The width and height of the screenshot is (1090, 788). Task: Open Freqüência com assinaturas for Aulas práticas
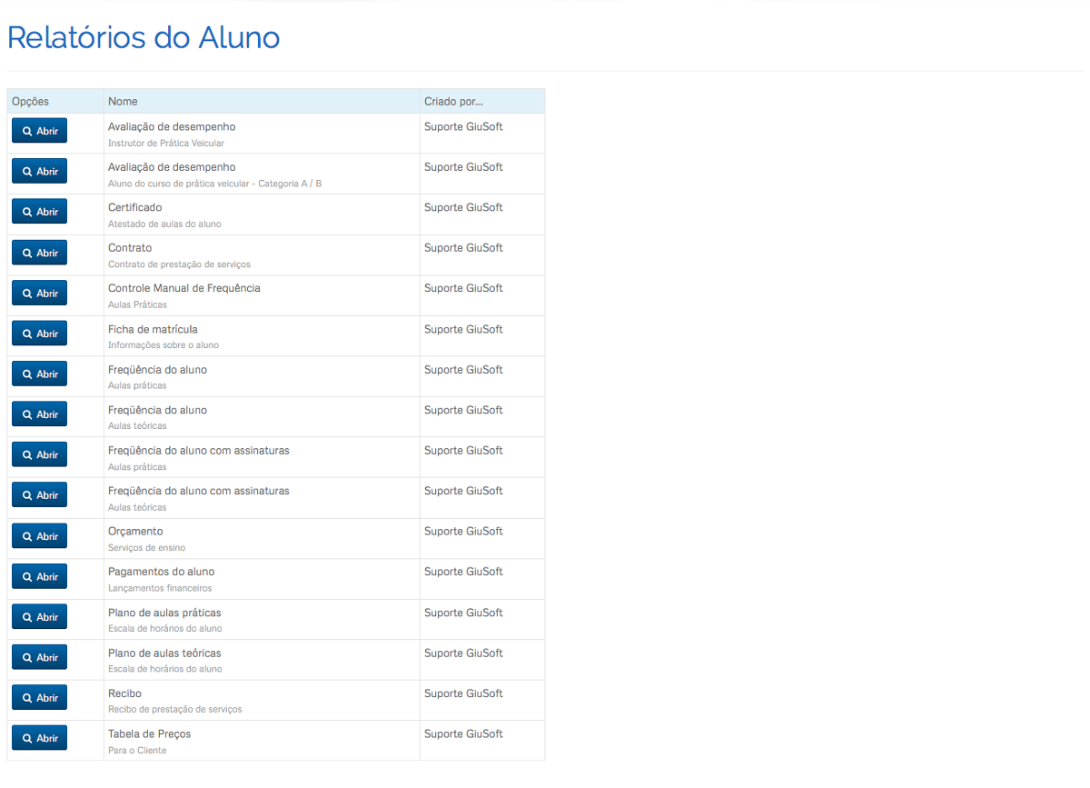tap(39, 454)
